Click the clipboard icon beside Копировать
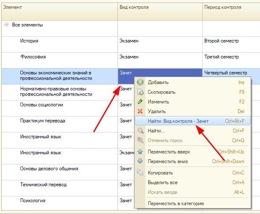The width and height of the screenshot is (260, 214). click(140, 172)
